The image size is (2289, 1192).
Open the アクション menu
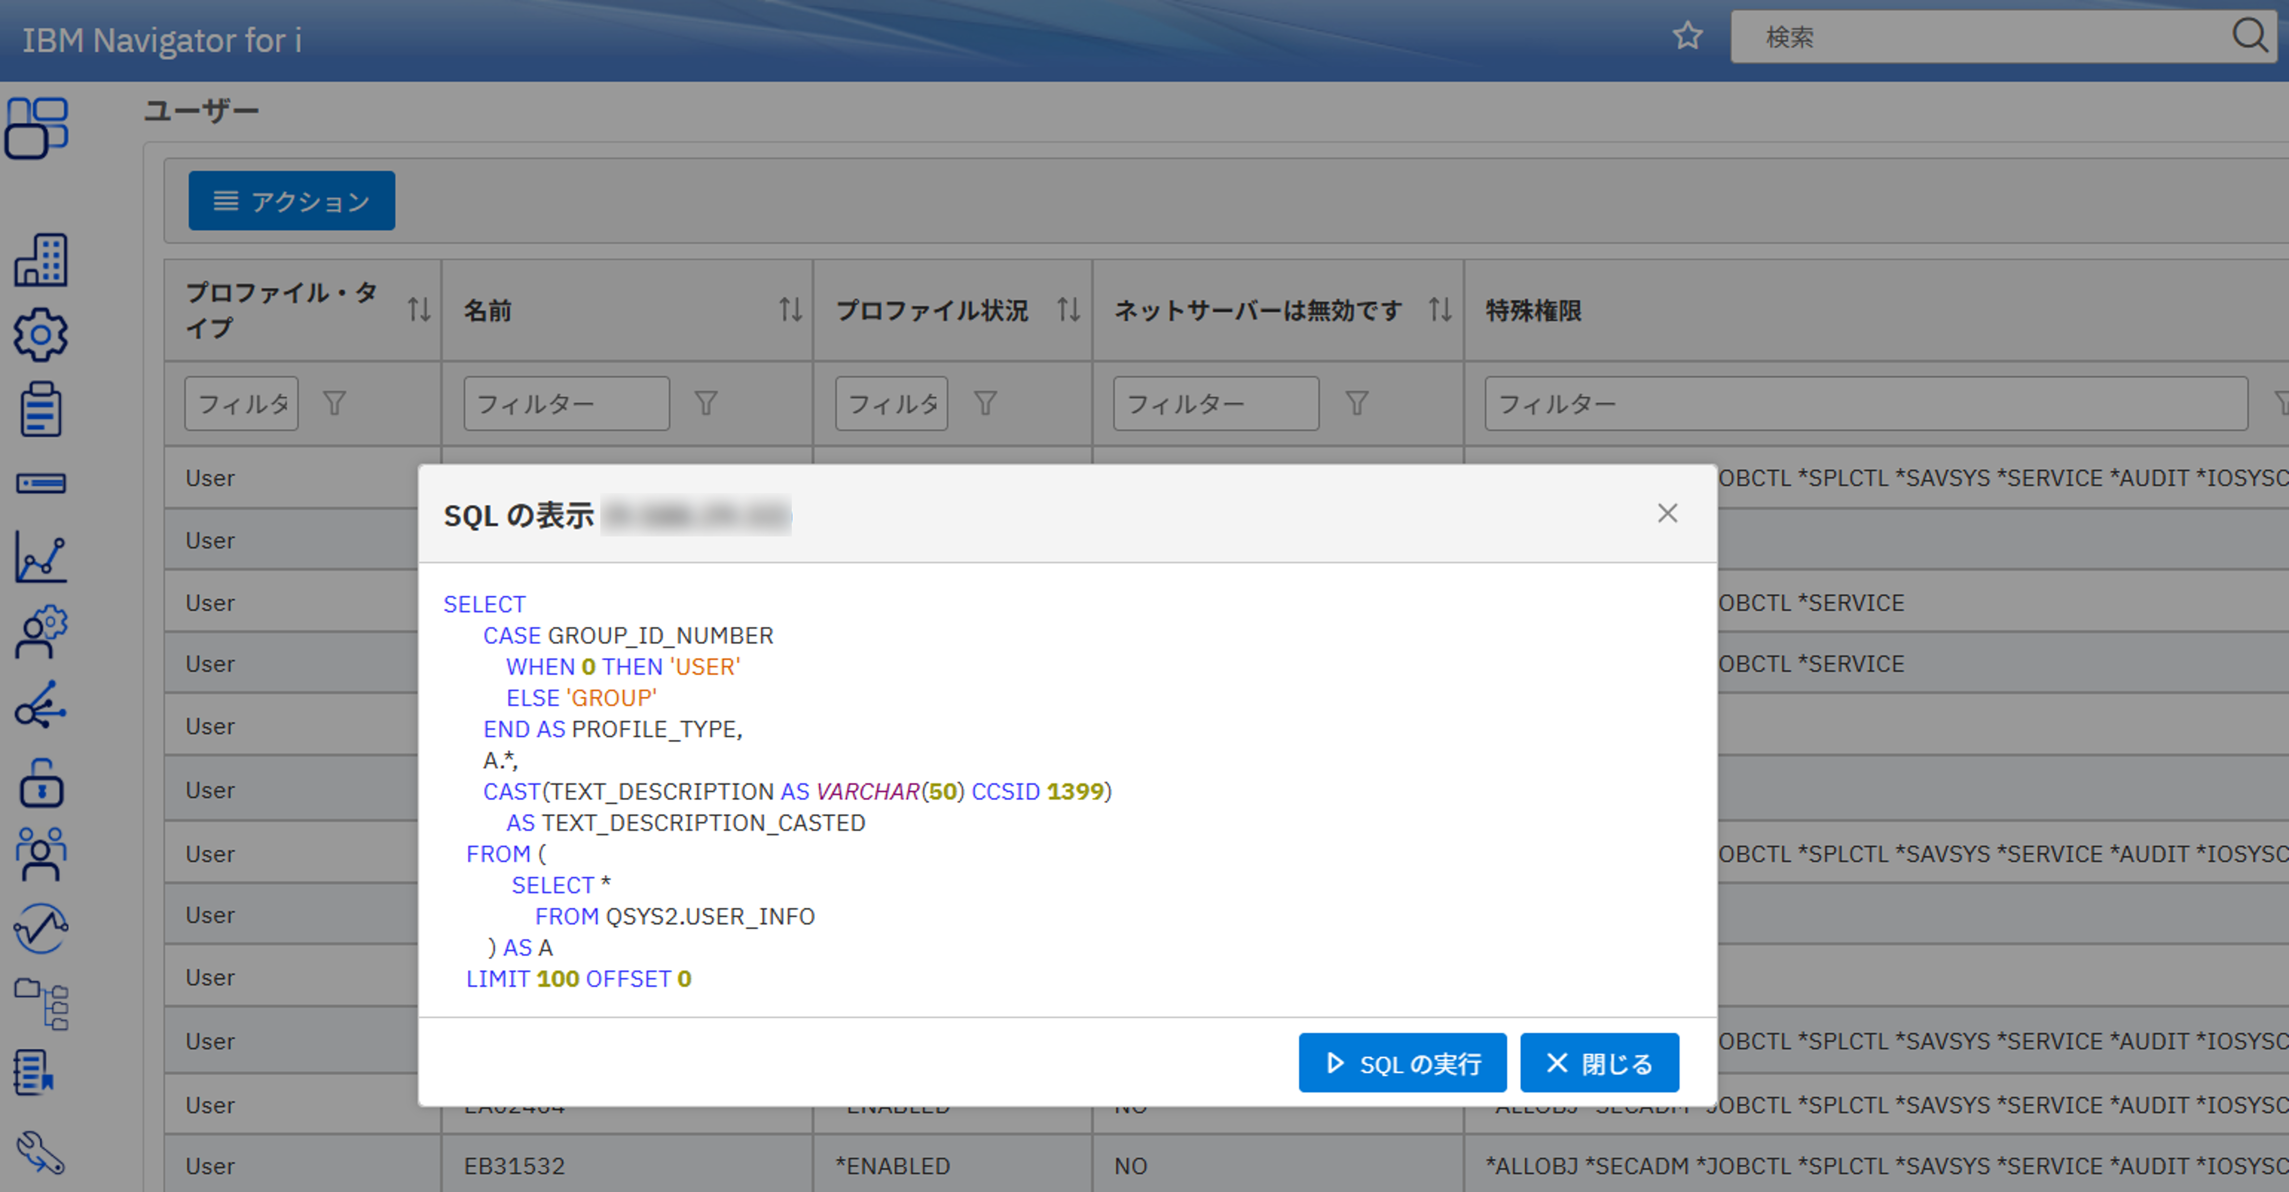(x=291, y=201)
